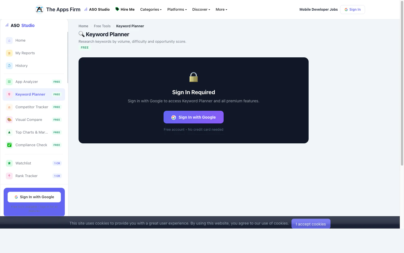Click the History icon in sidebar

coord(9,66)
